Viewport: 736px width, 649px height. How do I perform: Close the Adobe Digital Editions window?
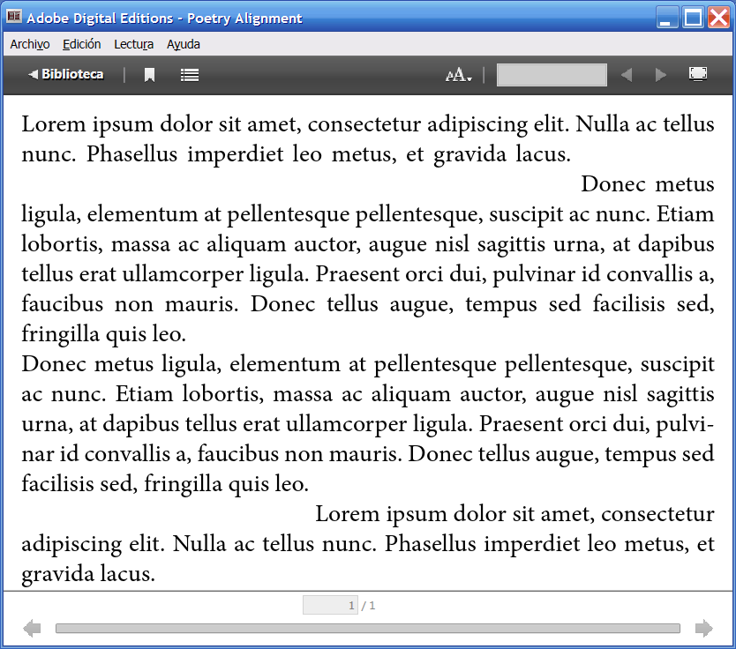point(718,18)
